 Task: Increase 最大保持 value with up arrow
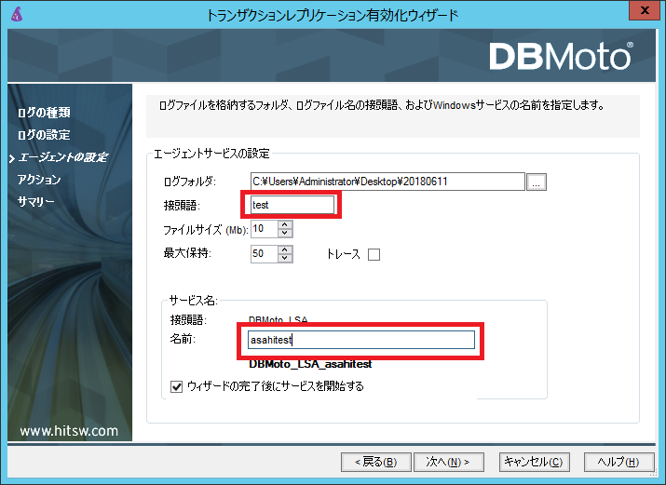pyautogui.click(x=285, y=249)
